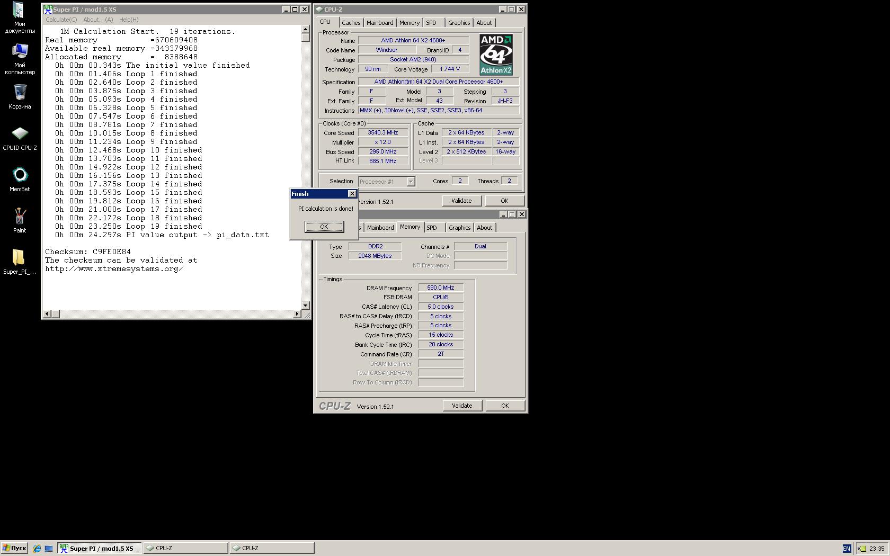The width and height of the screenshot is (890, 556).
Task: Click the NVIDIA tray icon
Action: point(862,549)
